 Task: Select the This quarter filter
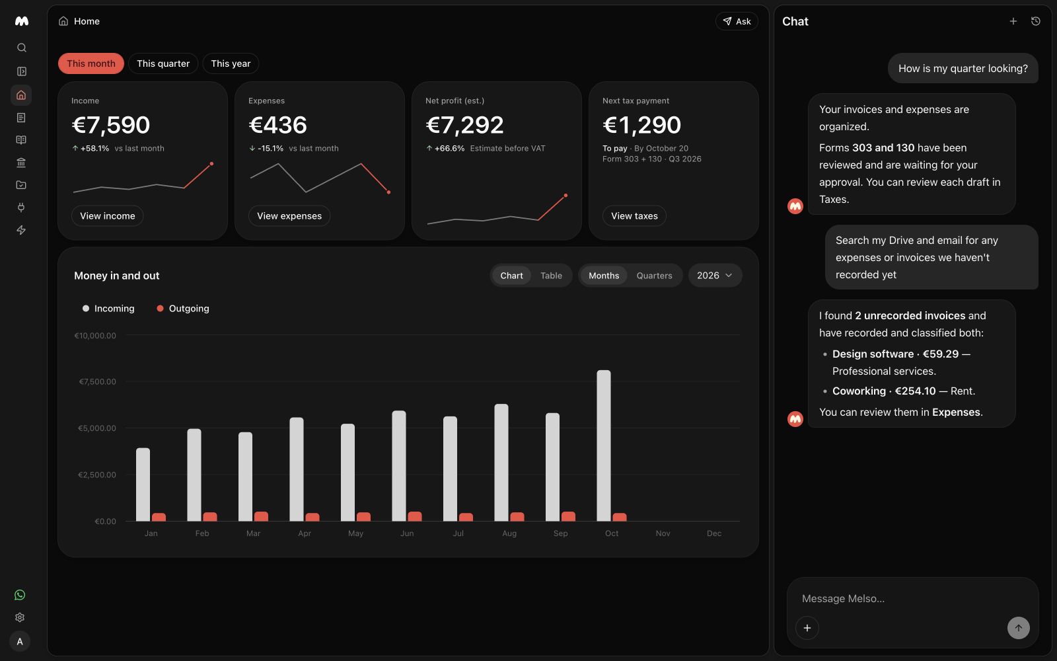(x=163, y=63)
